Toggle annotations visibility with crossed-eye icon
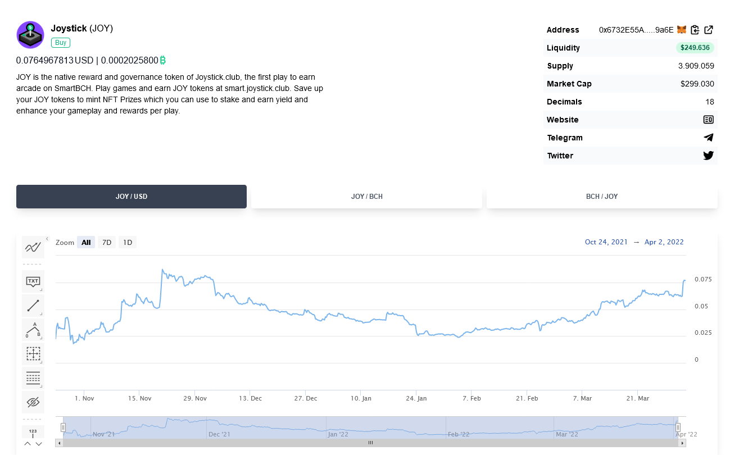Viewport: 739px width, 455px height. (x=33, y=402)
